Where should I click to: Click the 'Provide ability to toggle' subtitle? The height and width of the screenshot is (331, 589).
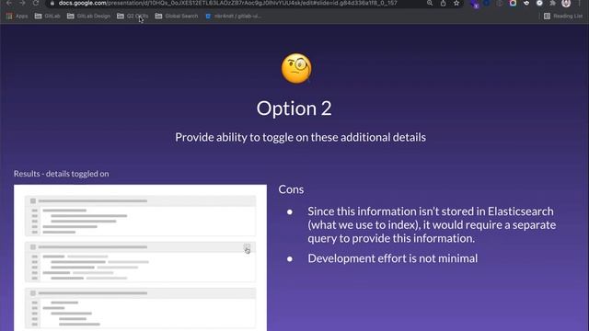301,137
